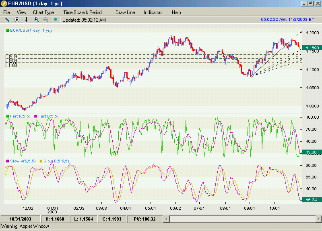Click the PV: 100.32 status field
This screenshot has width=322, height=231.
click(x=145, y=219)
